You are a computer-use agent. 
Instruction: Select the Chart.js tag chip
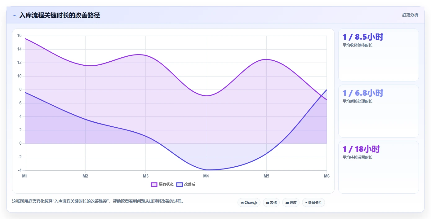(249, 203)
